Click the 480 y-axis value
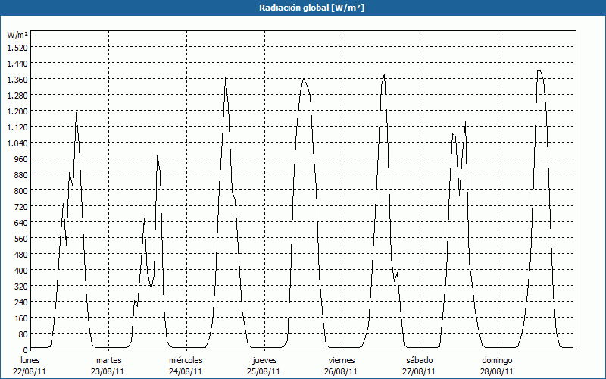This screenshot has width=606, height=379. pos(21,254)
